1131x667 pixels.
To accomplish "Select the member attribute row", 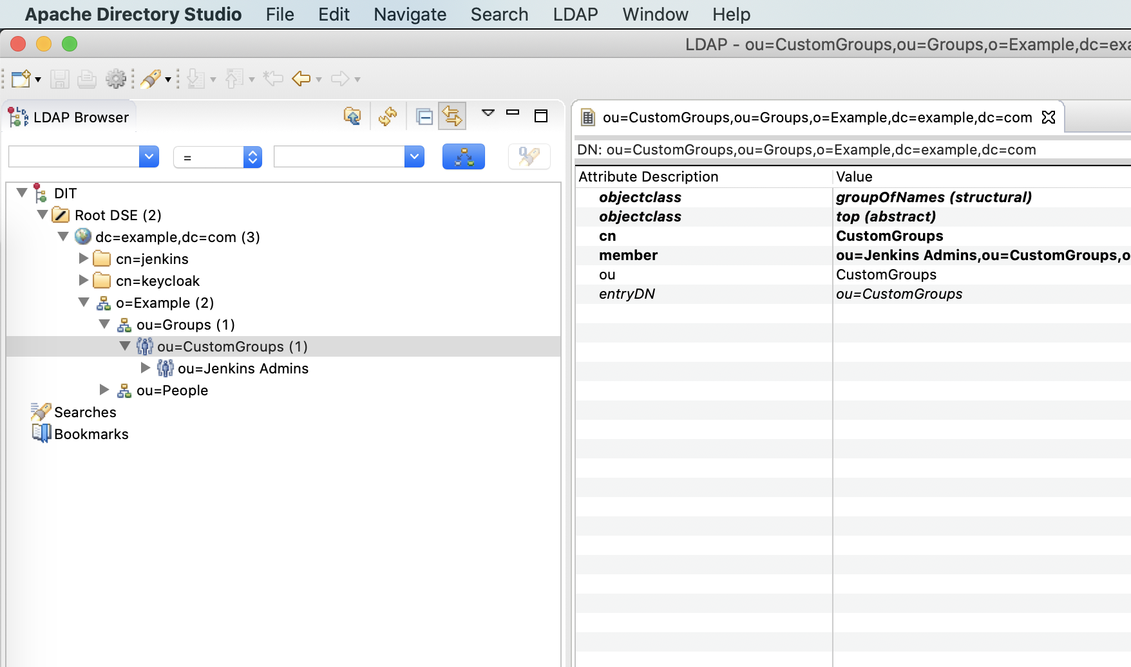I will (629, 255).
